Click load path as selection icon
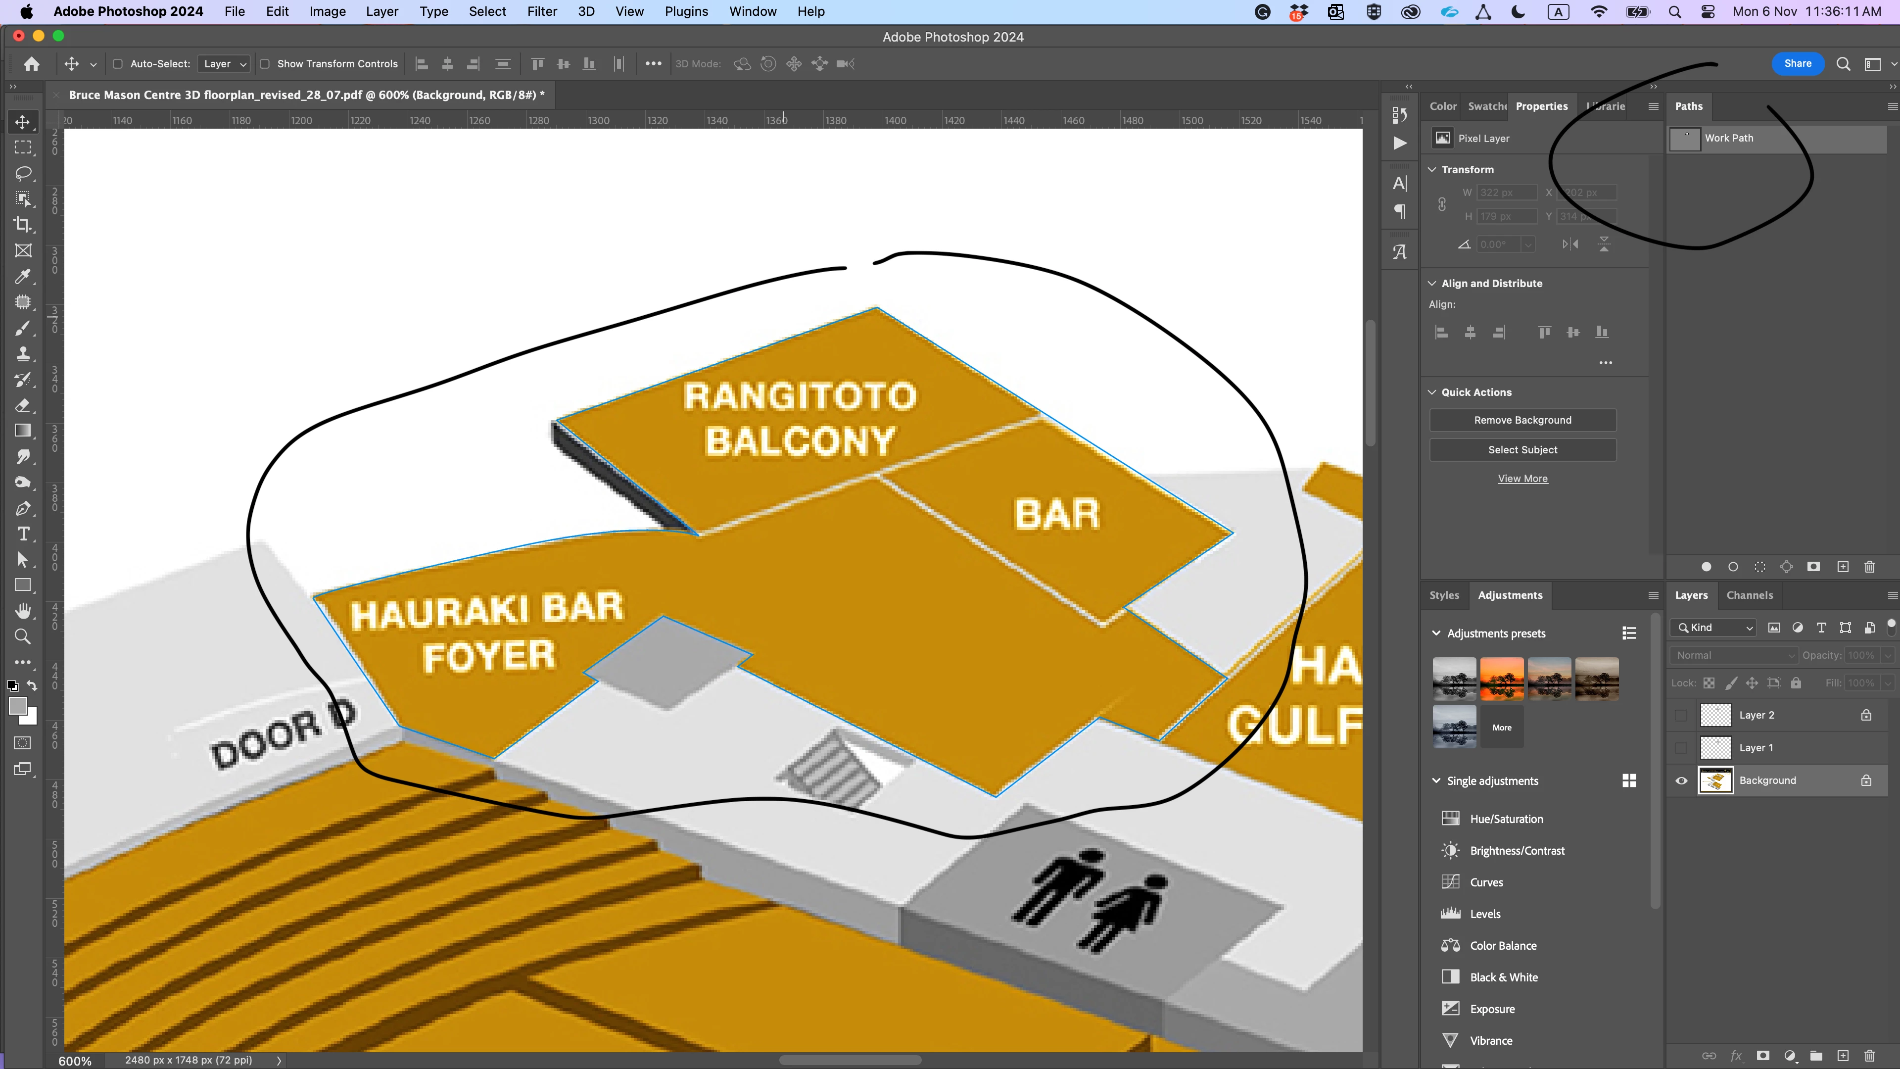This screenshot has height=1069, width=1900. coord(1760,567)
